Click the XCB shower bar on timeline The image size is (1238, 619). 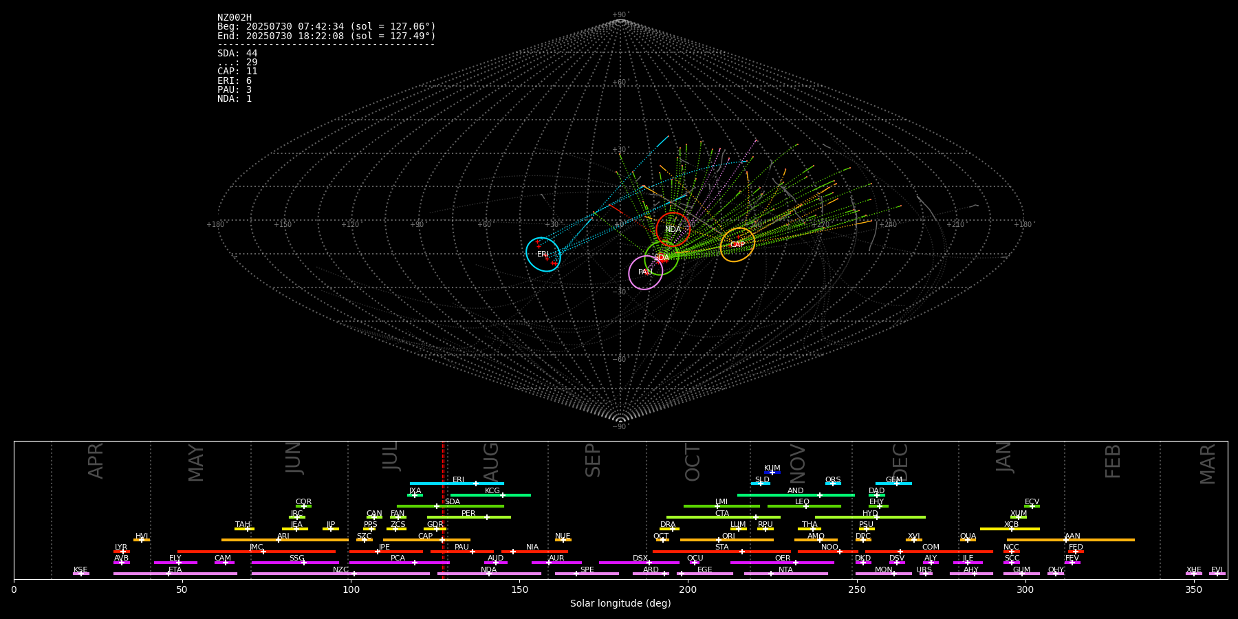pyautogui.click(x=1010, y=529)
